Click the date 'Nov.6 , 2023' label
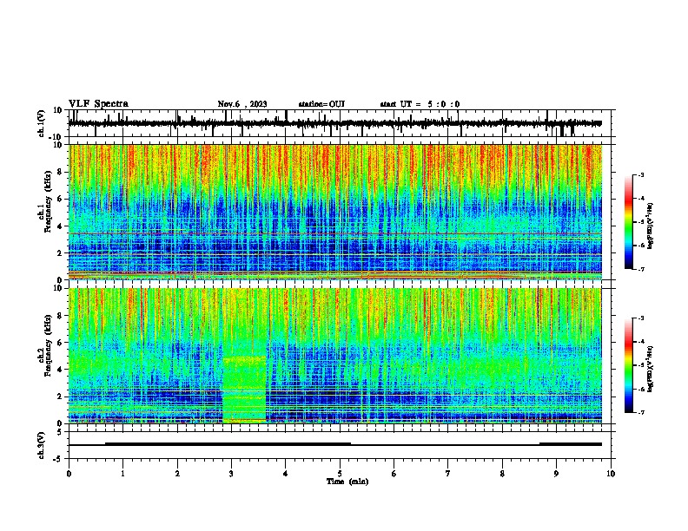The width and height of the screenshot is (688, 531). (242, 104)
